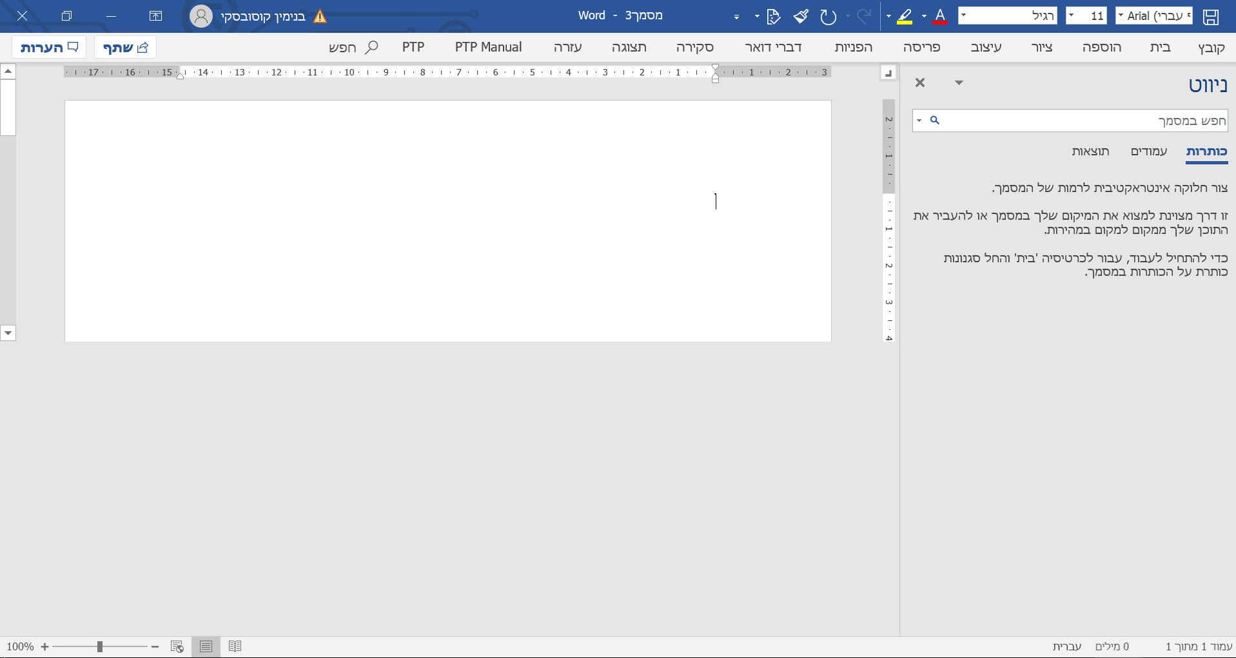Viewport: 1236px width, 658px height.
Task: Open the PTP Manual ribbon tab
Action: pos(488,47)
